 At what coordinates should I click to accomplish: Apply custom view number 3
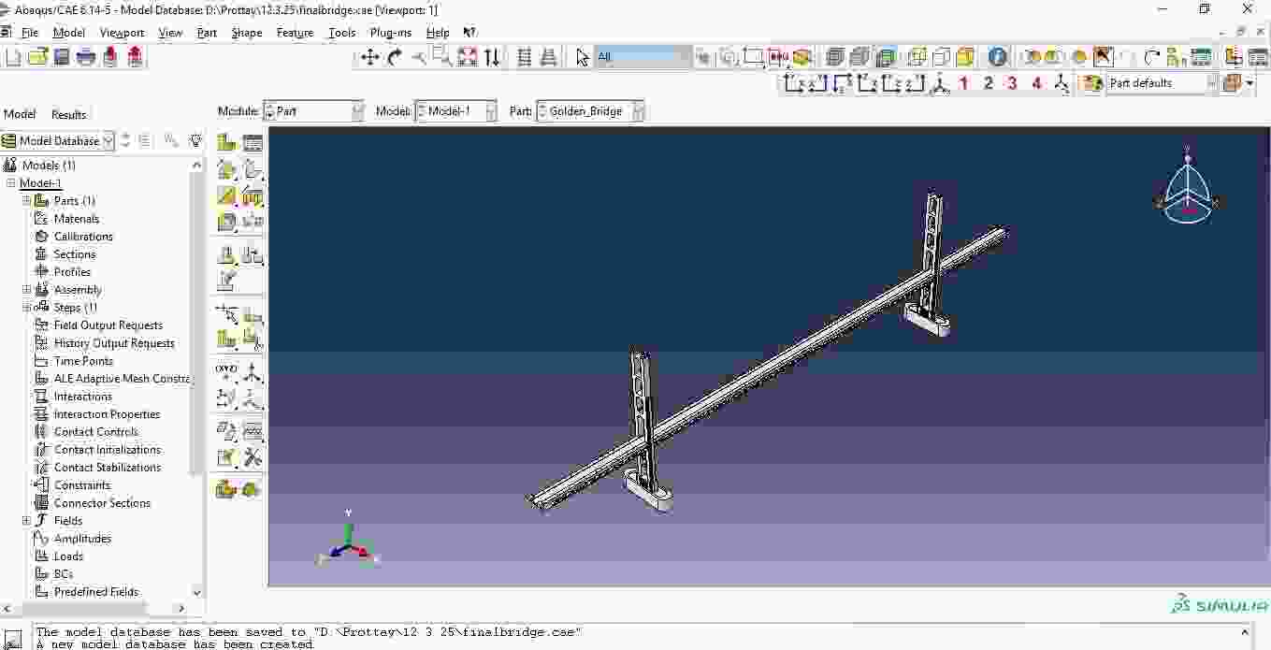point(1012,83)
